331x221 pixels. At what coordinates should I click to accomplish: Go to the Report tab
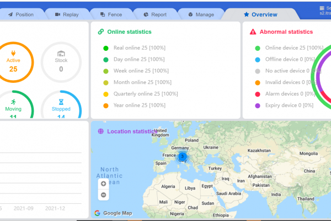coord(155,14)
